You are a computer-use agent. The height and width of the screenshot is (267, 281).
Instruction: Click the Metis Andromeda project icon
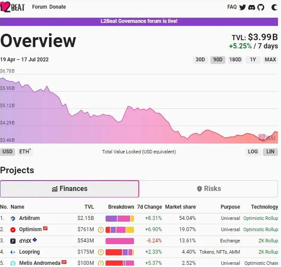click(x=13, y=264)
